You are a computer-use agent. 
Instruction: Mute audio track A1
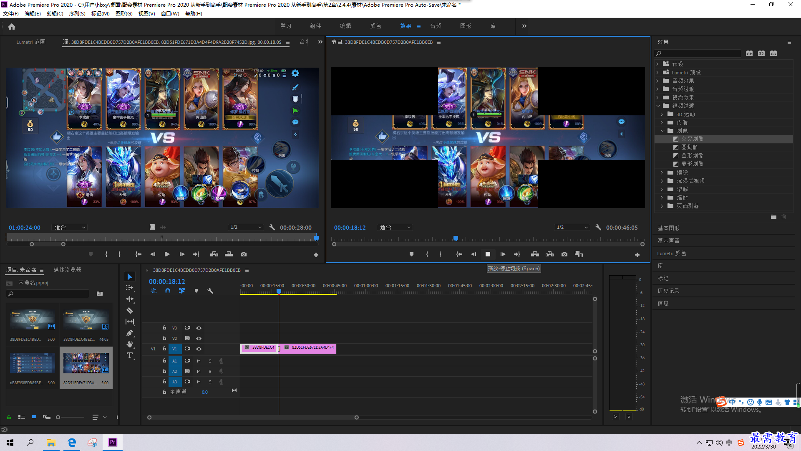coord(199,361)
